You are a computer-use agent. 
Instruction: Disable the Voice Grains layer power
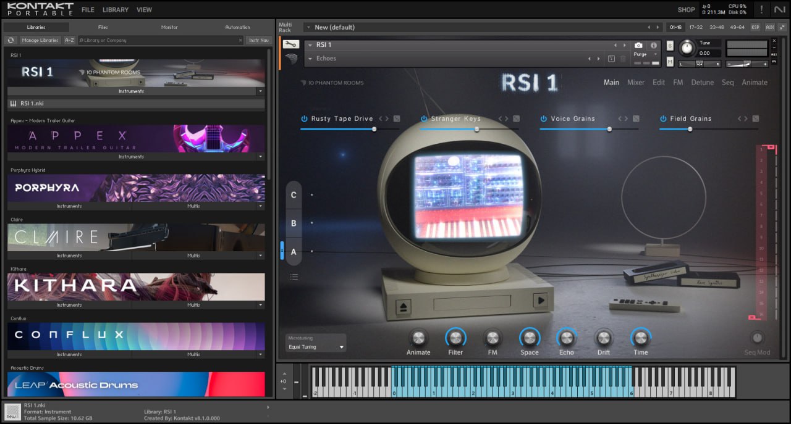(x=544, y=118)
